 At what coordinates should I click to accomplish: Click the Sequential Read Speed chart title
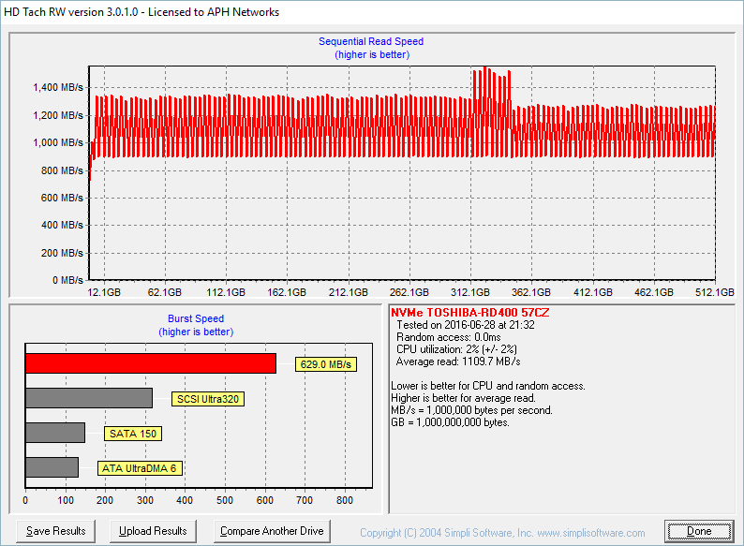371,41
